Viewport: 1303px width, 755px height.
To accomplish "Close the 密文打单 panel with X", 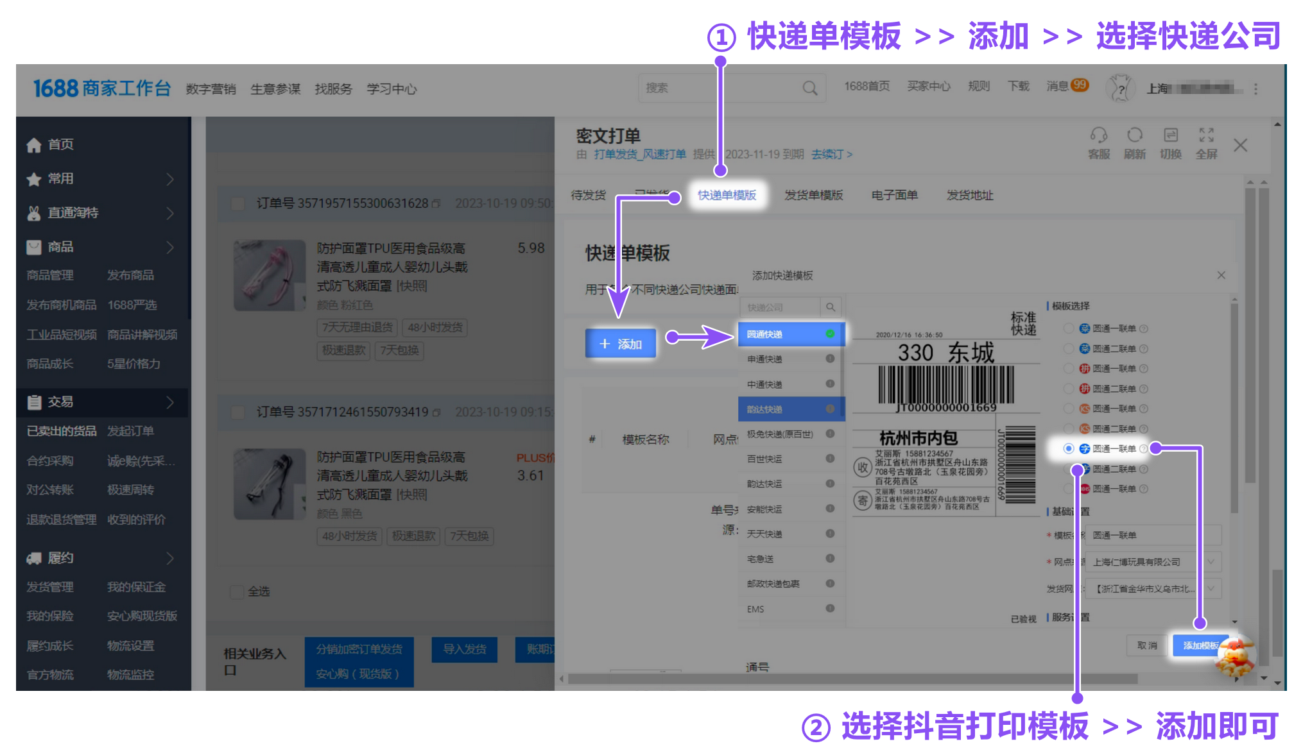I will tap(1240, 146).
